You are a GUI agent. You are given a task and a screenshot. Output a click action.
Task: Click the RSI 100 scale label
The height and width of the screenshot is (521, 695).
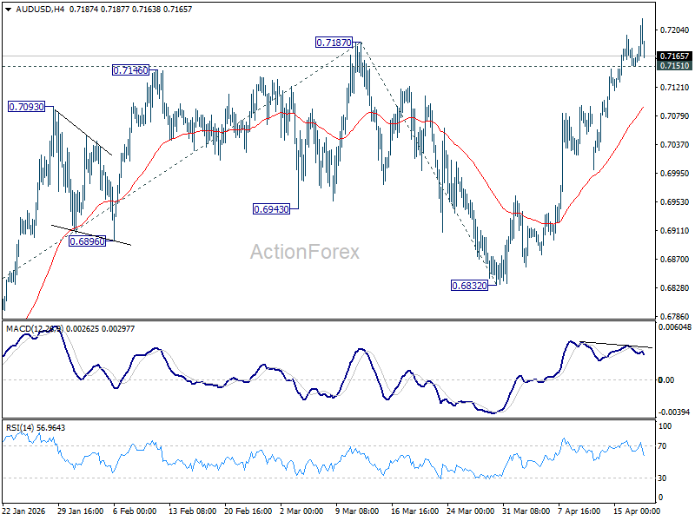coord(665,426)
